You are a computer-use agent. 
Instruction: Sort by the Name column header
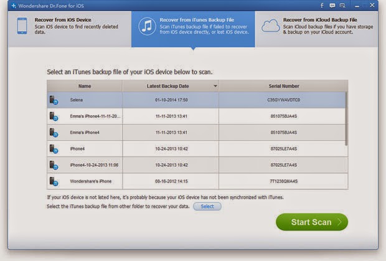pyautogui.click(x=85, y=86)
